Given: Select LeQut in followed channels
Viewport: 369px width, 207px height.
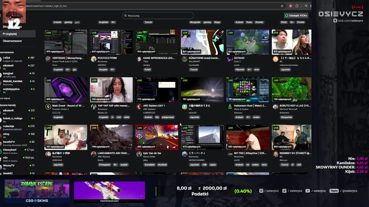Looking at the screenshot, I should (x=17, y=59).
